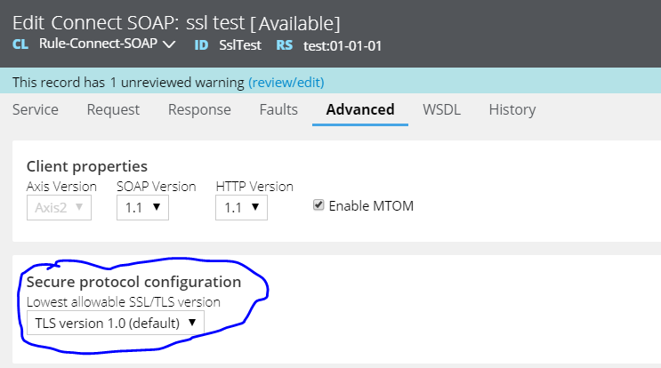
Task: Click the test:01-01-01 ruleset text
Action: [x=343, y=45]
